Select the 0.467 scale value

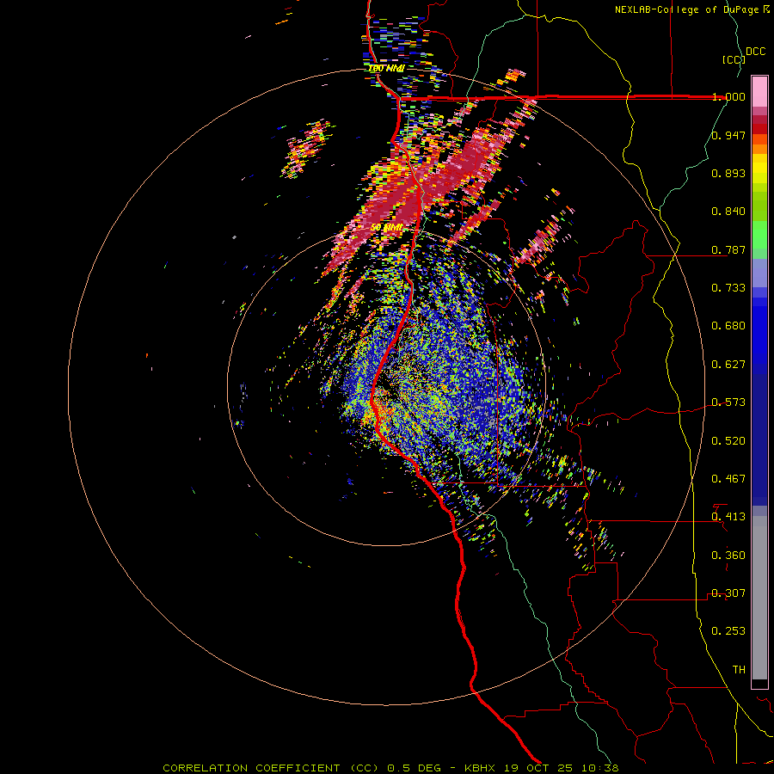coord(728,479)
